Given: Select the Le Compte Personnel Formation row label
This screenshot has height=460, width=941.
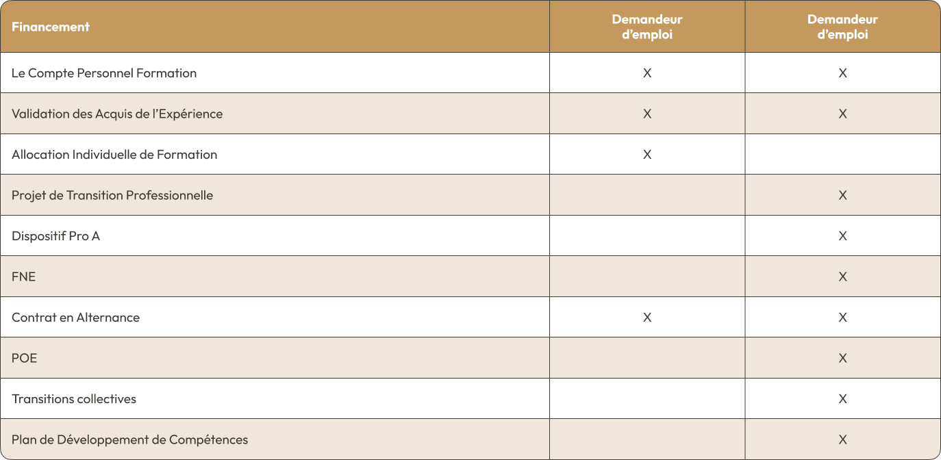Looking at the screenshot, I should tap(104, 73).
